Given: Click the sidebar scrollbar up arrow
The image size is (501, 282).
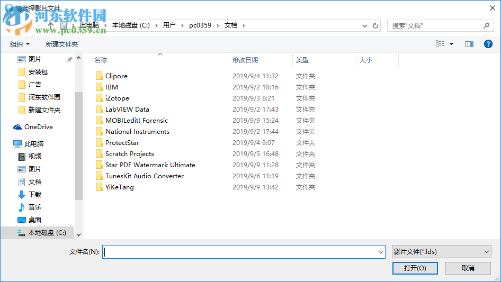Looking at the screenshot, I should (x=78, y=58).
